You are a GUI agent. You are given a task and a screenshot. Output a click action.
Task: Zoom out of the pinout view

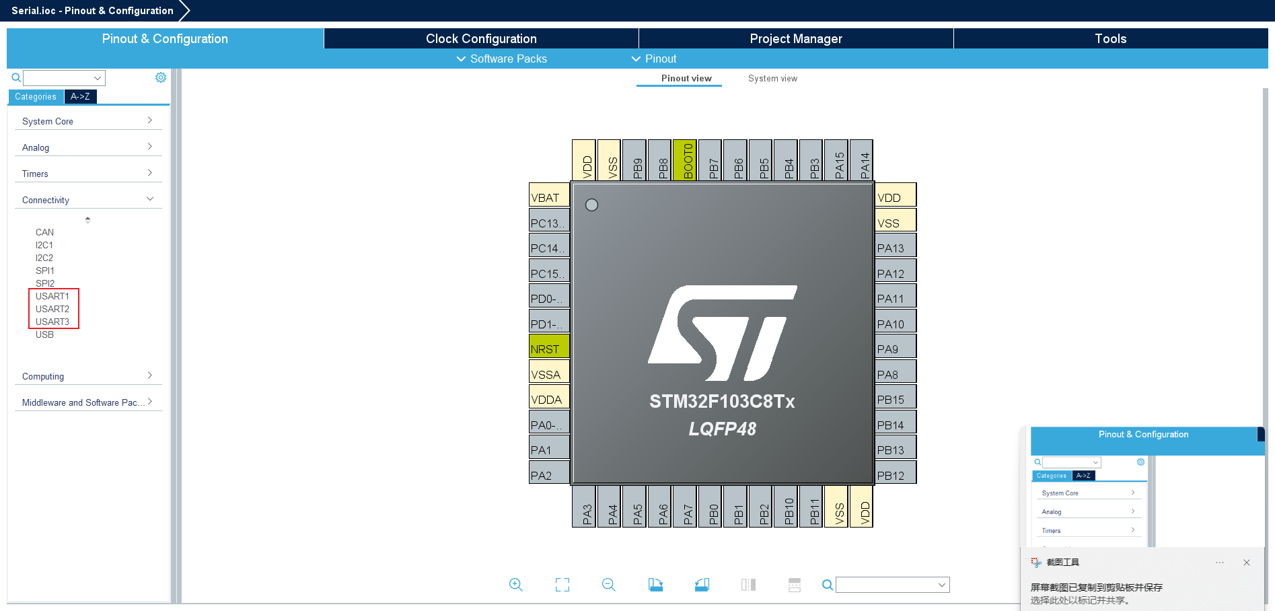(609, 585)
